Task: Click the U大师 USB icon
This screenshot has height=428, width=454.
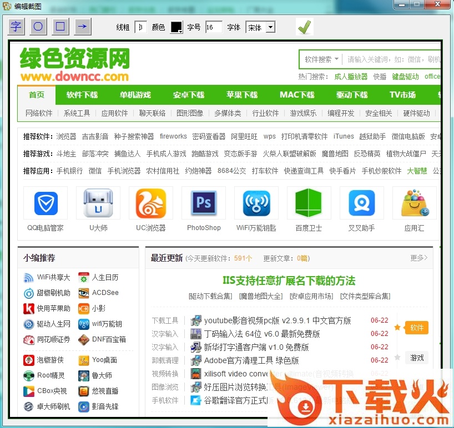Action: click(98, 203)
